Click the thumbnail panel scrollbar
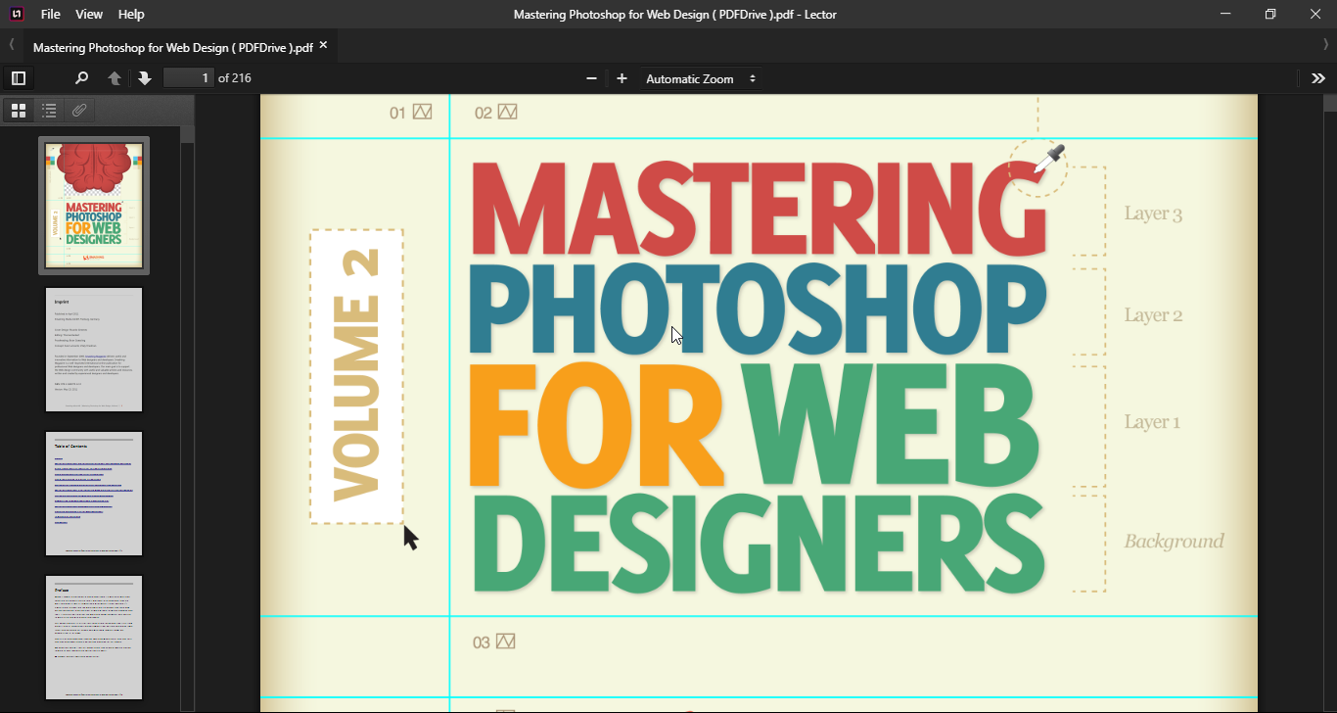 pyautogui.click(x=188, y=134)
